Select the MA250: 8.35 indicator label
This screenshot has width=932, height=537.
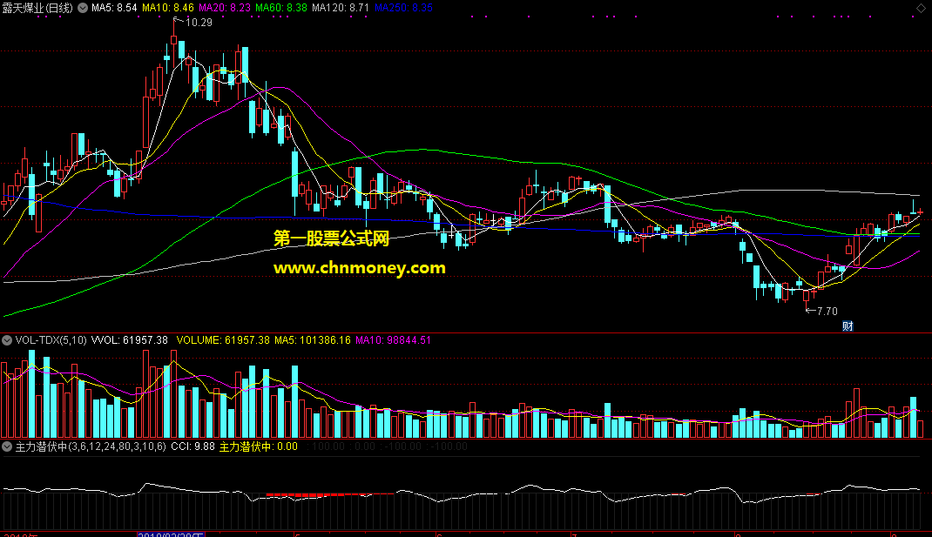click(403, 9)
